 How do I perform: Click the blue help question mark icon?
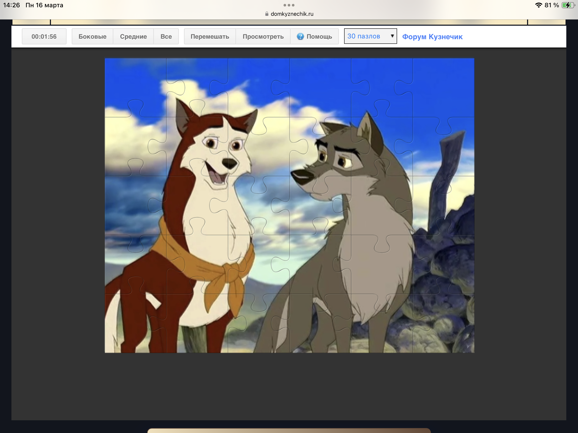tap(300, 36)
